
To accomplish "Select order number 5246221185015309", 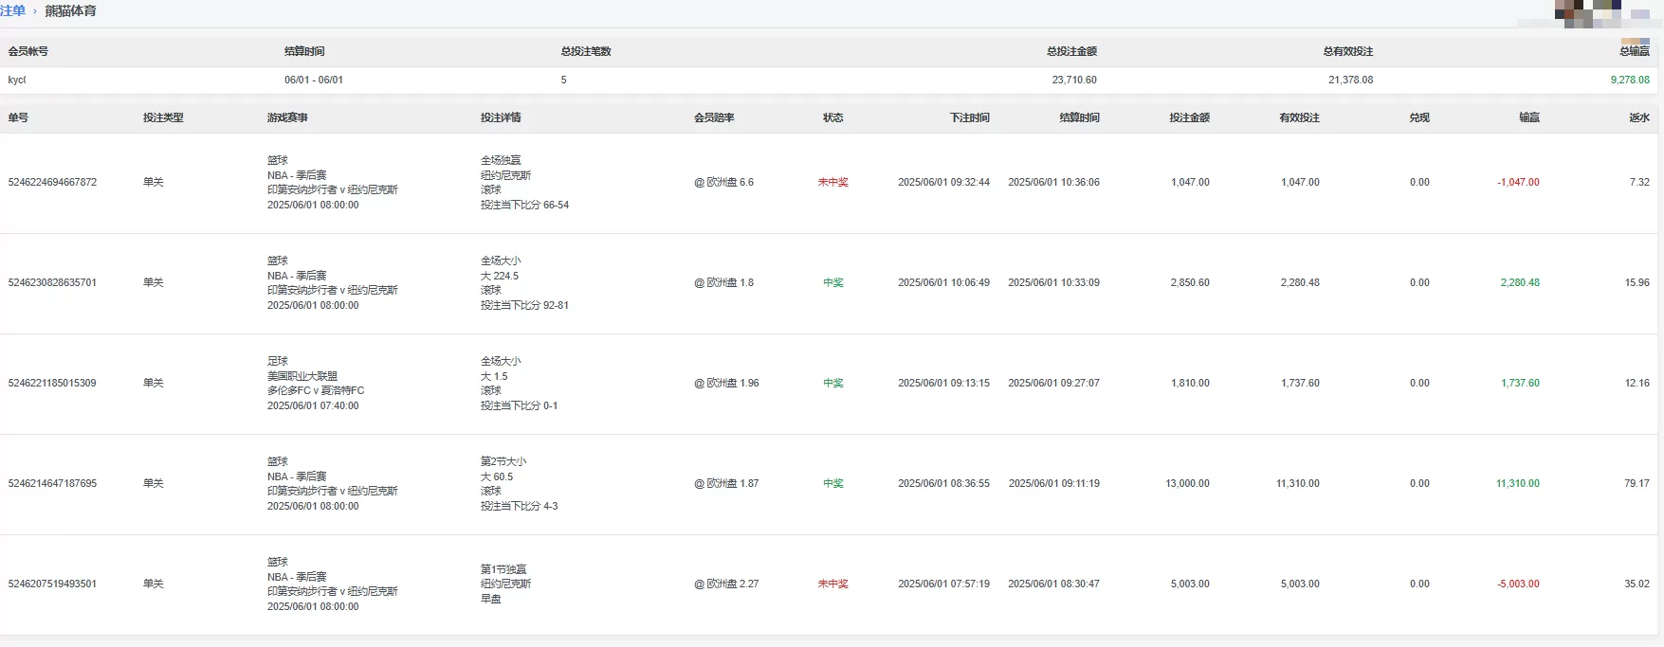I will [52, 383].
